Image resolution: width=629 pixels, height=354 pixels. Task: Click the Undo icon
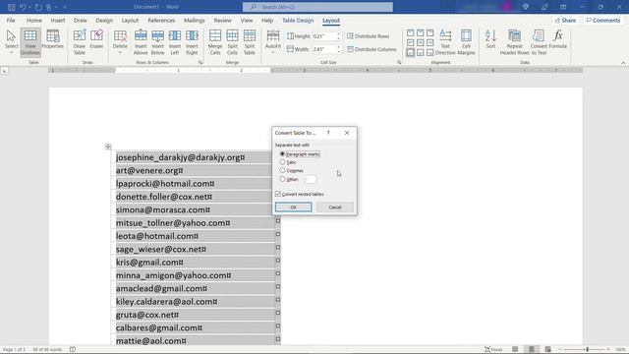point(23,7)
